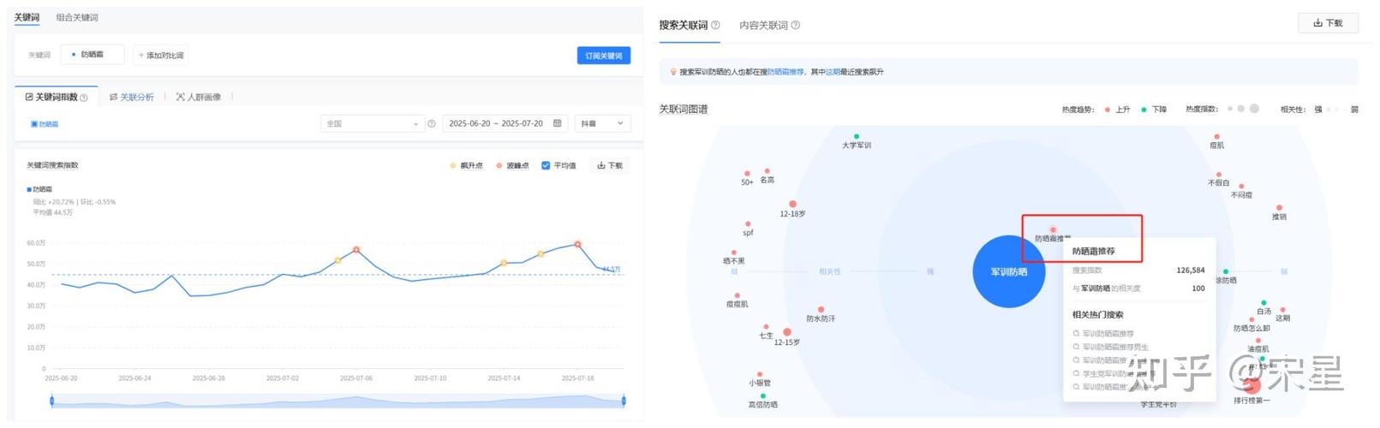Click the right handle of timeline range slider
The height and width of the screenshot is (428, 1380).
click(x=624, y=401)
